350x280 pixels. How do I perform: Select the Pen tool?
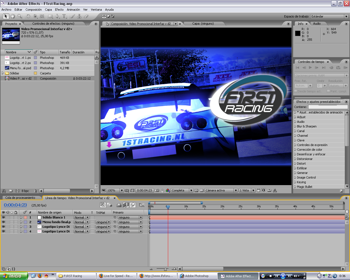click(57, 16)
